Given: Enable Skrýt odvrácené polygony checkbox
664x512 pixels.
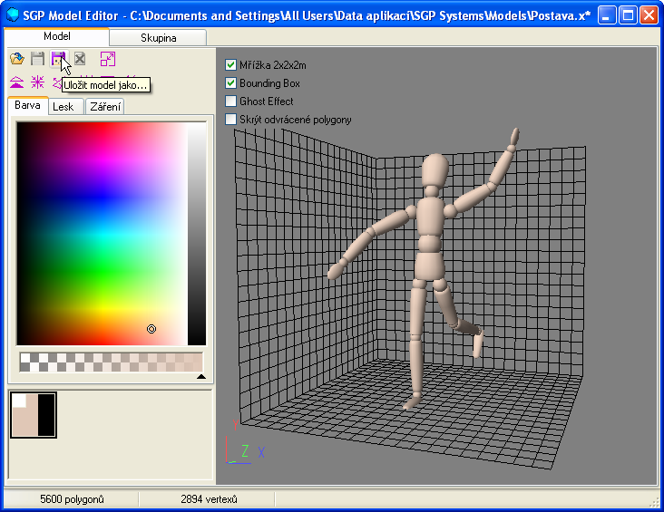Looking at the screenshot, I should click(230, 120).
